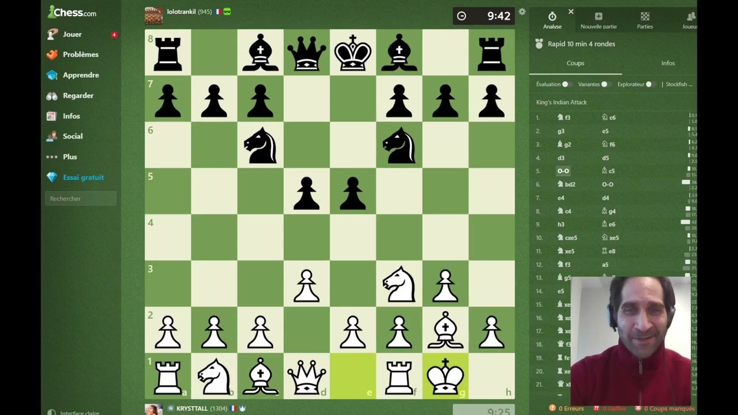The height and width of the screenshot is (415, 738).
Task: Select move 2 black e5
Action: (605, 131)
